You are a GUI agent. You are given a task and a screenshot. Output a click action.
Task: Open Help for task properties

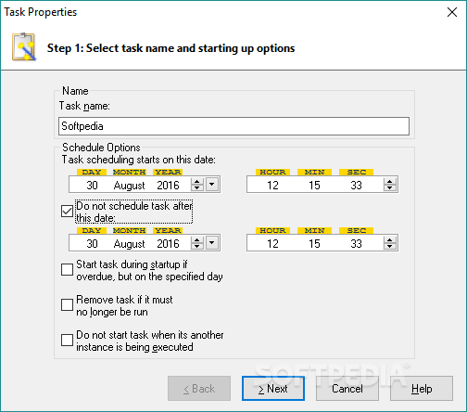coord(422,389)
